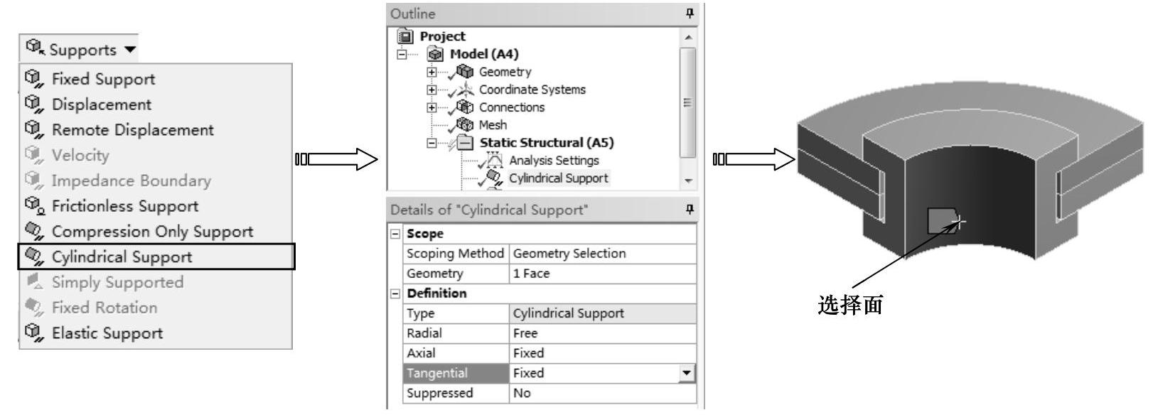Click the Frictionless Support icon
The image size is (1153, 420).
(x=33, y=205)
